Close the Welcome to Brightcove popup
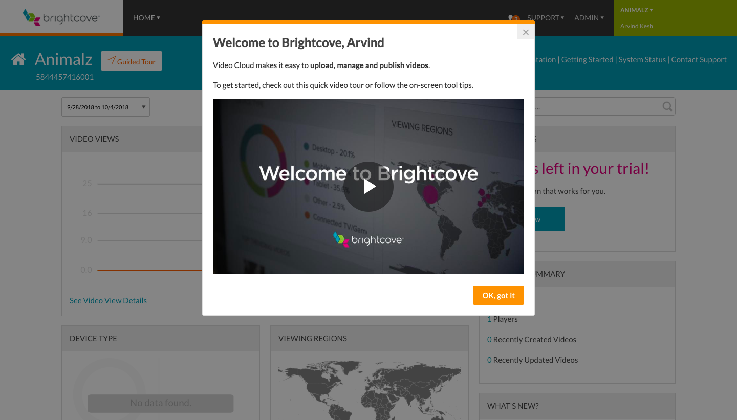Image resolution: width=737 pixels, height=420 pixels. click(525, 32)
